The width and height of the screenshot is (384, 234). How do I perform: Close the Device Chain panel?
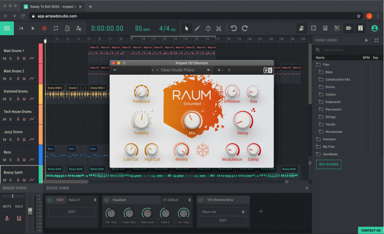[x=307, y=188]
